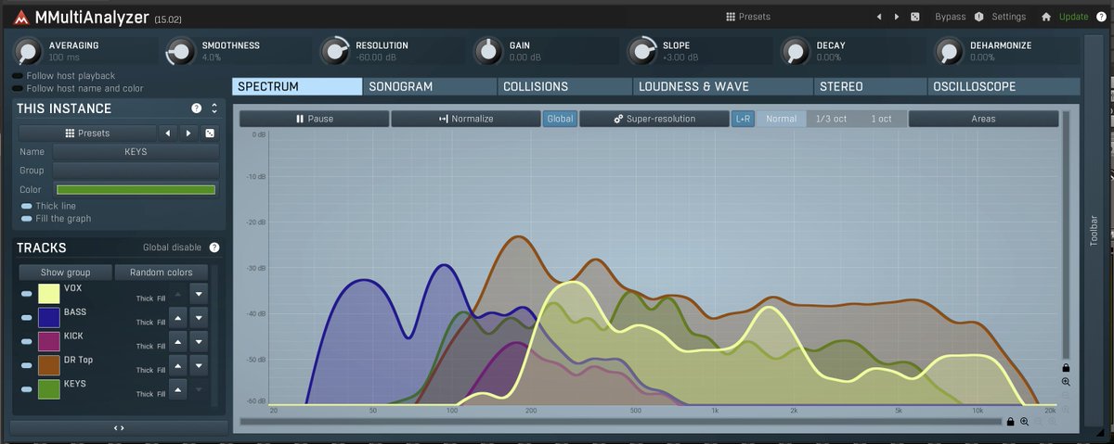Screen dimensions: 1114x444
Task: Select 1/3 oct band resolution
Action: (832, 119)
